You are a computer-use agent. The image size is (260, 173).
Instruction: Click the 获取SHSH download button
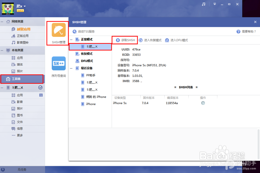point(125,40)
